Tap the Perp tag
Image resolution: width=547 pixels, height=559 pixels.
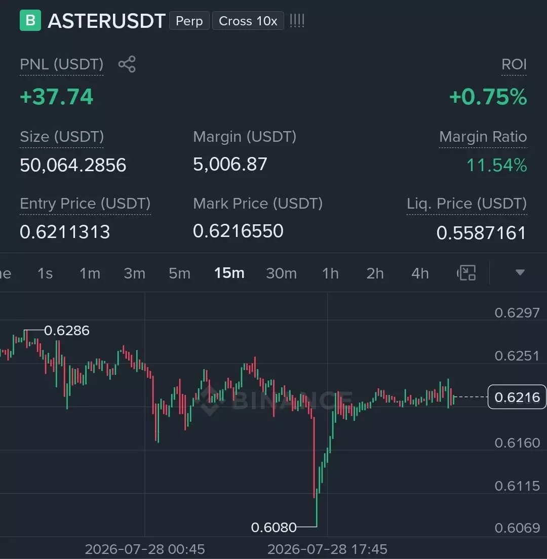pyautogui.click(x=189, y=21)
